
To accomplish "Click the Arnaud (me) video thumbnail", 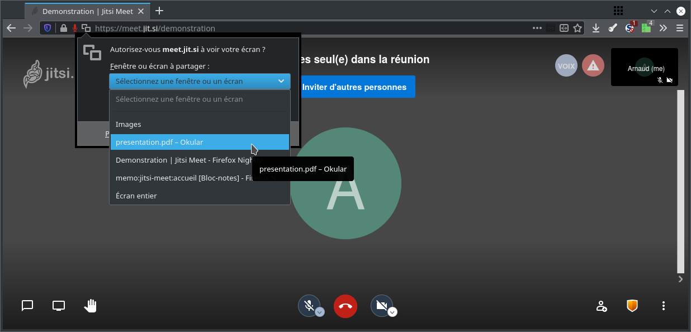I will tap(644, 67).
